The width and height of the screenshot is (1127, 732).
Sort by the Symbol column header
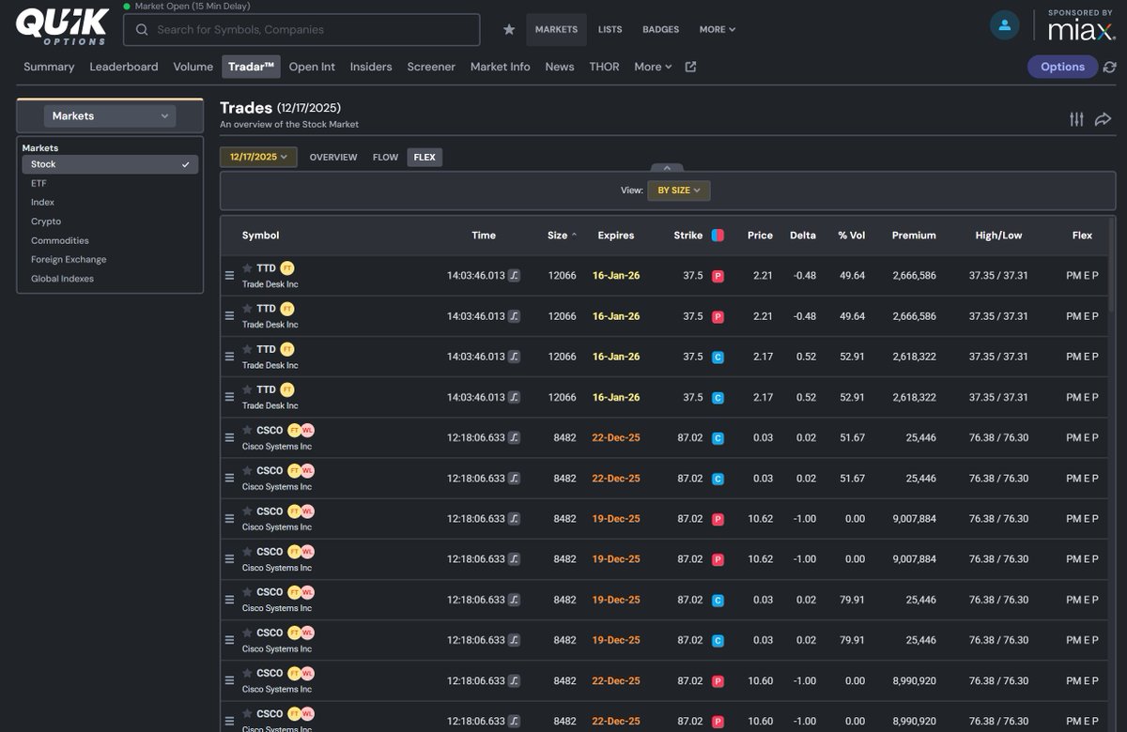(x=260, y=236)
